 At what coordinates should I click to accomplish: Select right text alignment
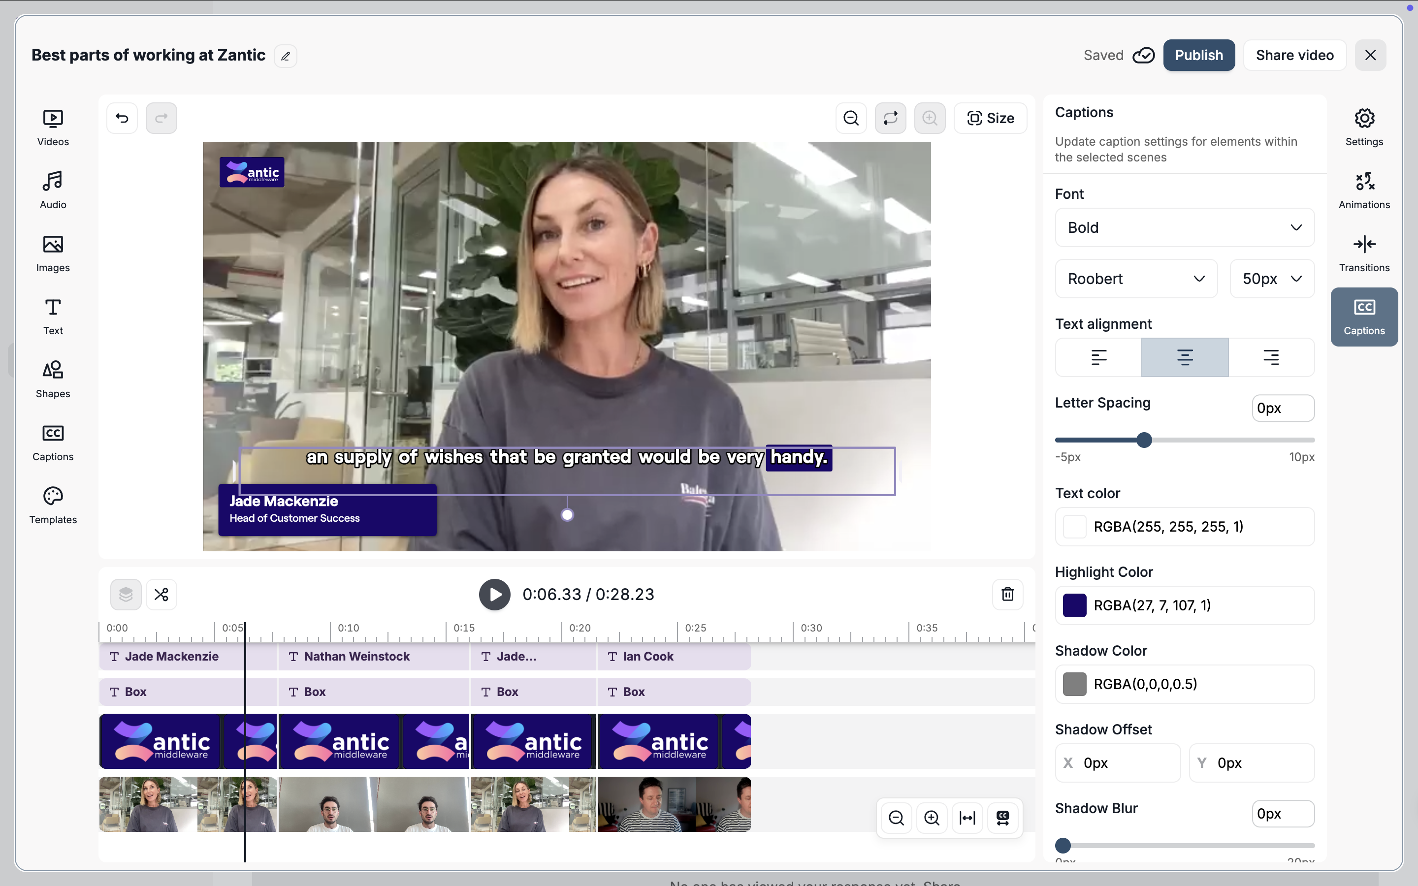click(1271, 357)
